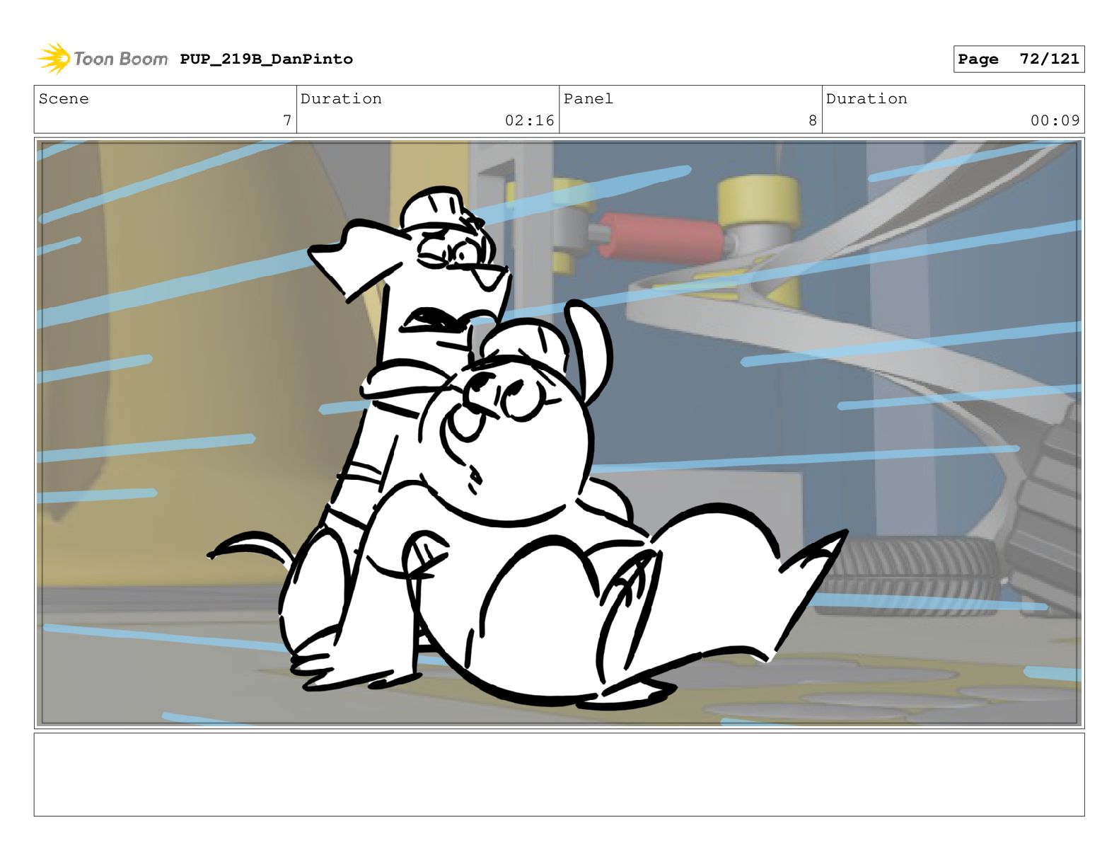Viewport: 1119px width, 867px height.
Task: Select the PUP_219B_DanPinto project title
Action: click(x=266, y=59)
